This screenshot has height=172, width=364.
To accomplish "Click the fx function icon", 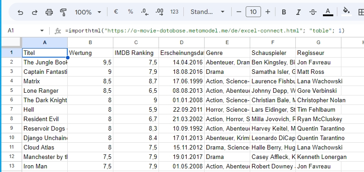I will (57, 31).
